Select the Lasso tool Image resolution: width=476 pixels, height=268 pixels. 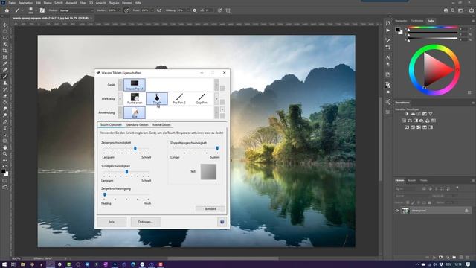coord(5,38)
